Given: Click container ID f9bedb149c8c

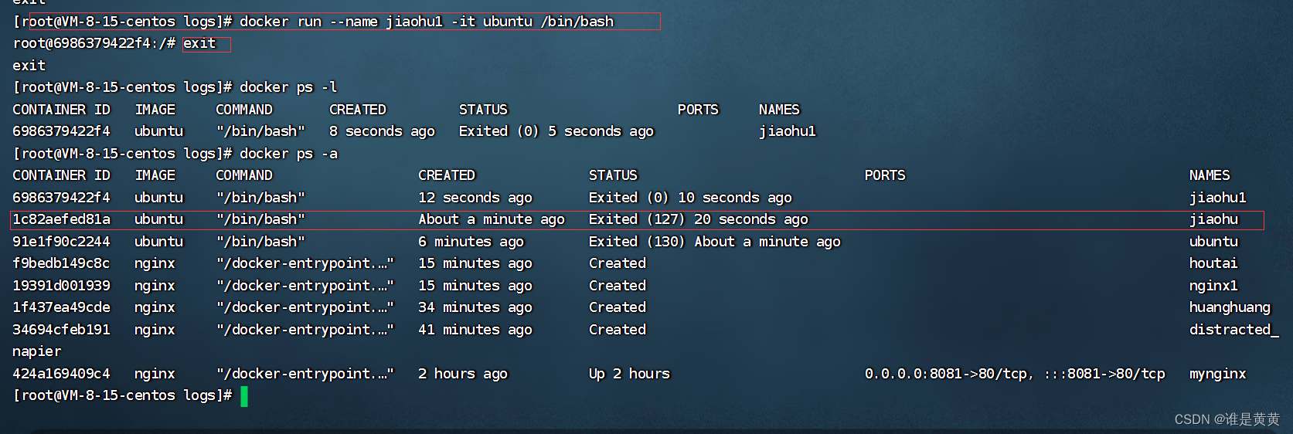Looking at the screenshot, I should (62, 263).
